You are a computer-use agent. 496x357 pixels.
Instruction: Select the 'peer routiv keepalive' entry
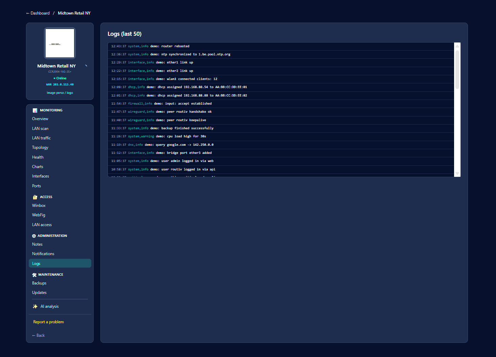(281, 120)
